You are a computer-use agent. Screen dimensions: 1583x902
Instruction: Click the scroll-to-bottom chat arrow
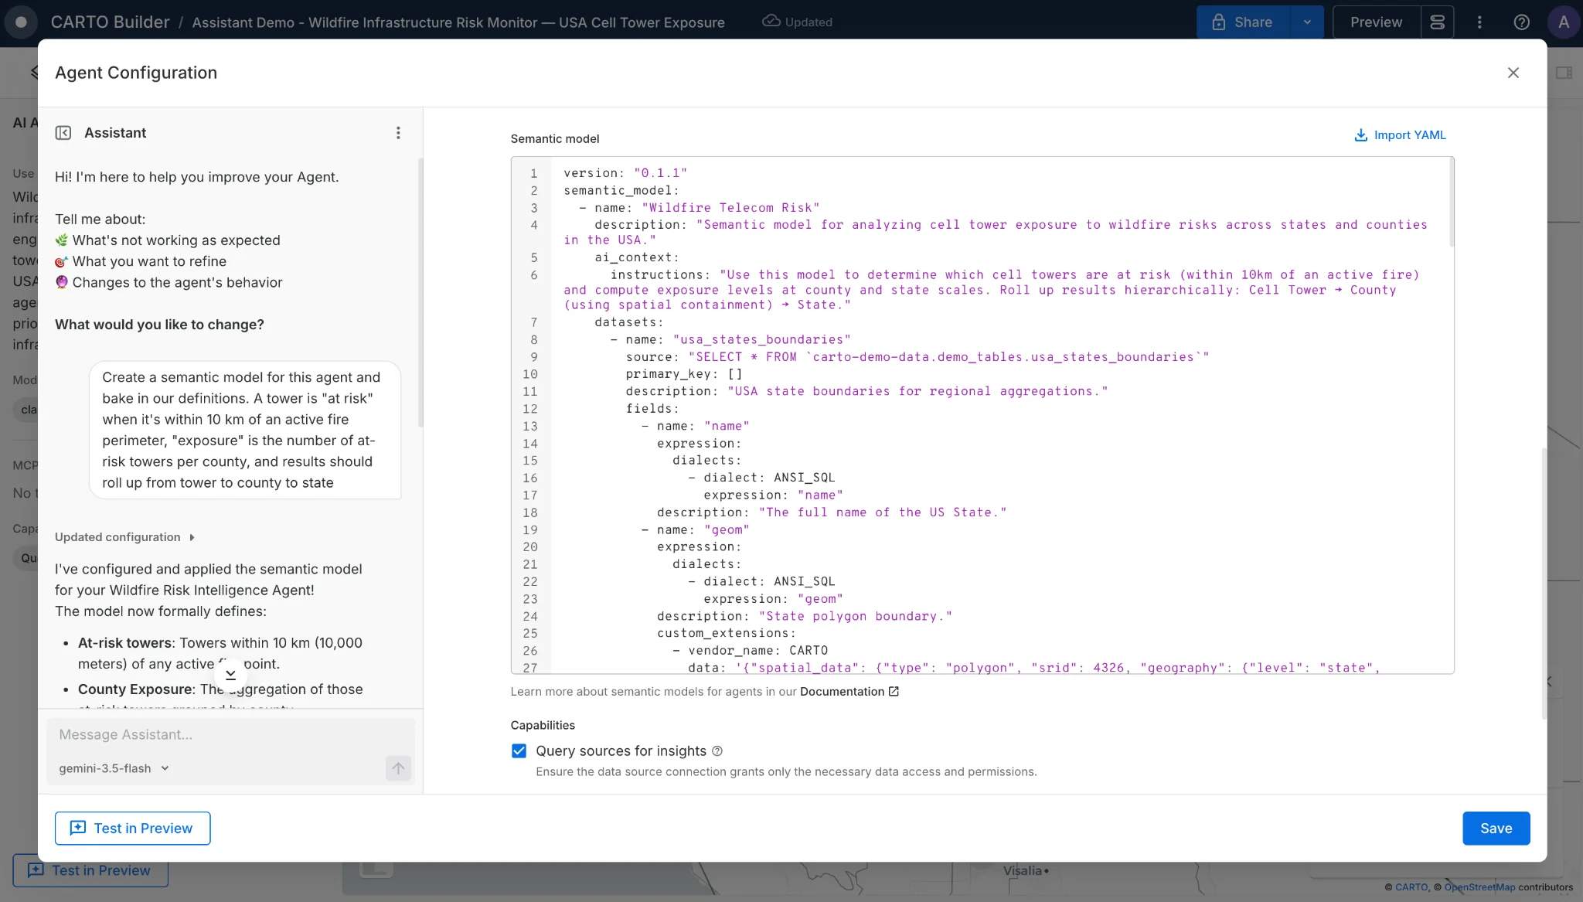(230, 675)
